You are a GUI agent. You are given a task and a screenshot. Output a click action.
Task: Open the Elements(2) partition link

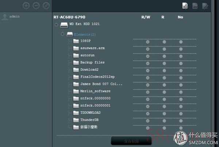[x=85, y=34]
